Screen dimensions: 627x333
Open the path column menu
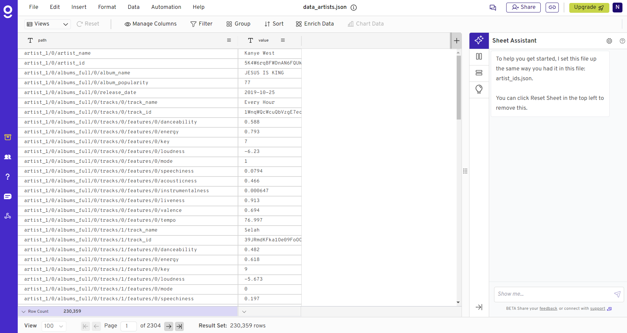pos(229,40)
